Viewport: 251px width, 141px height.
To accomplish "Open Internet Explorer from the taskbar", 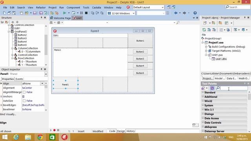I will (16, 137).
